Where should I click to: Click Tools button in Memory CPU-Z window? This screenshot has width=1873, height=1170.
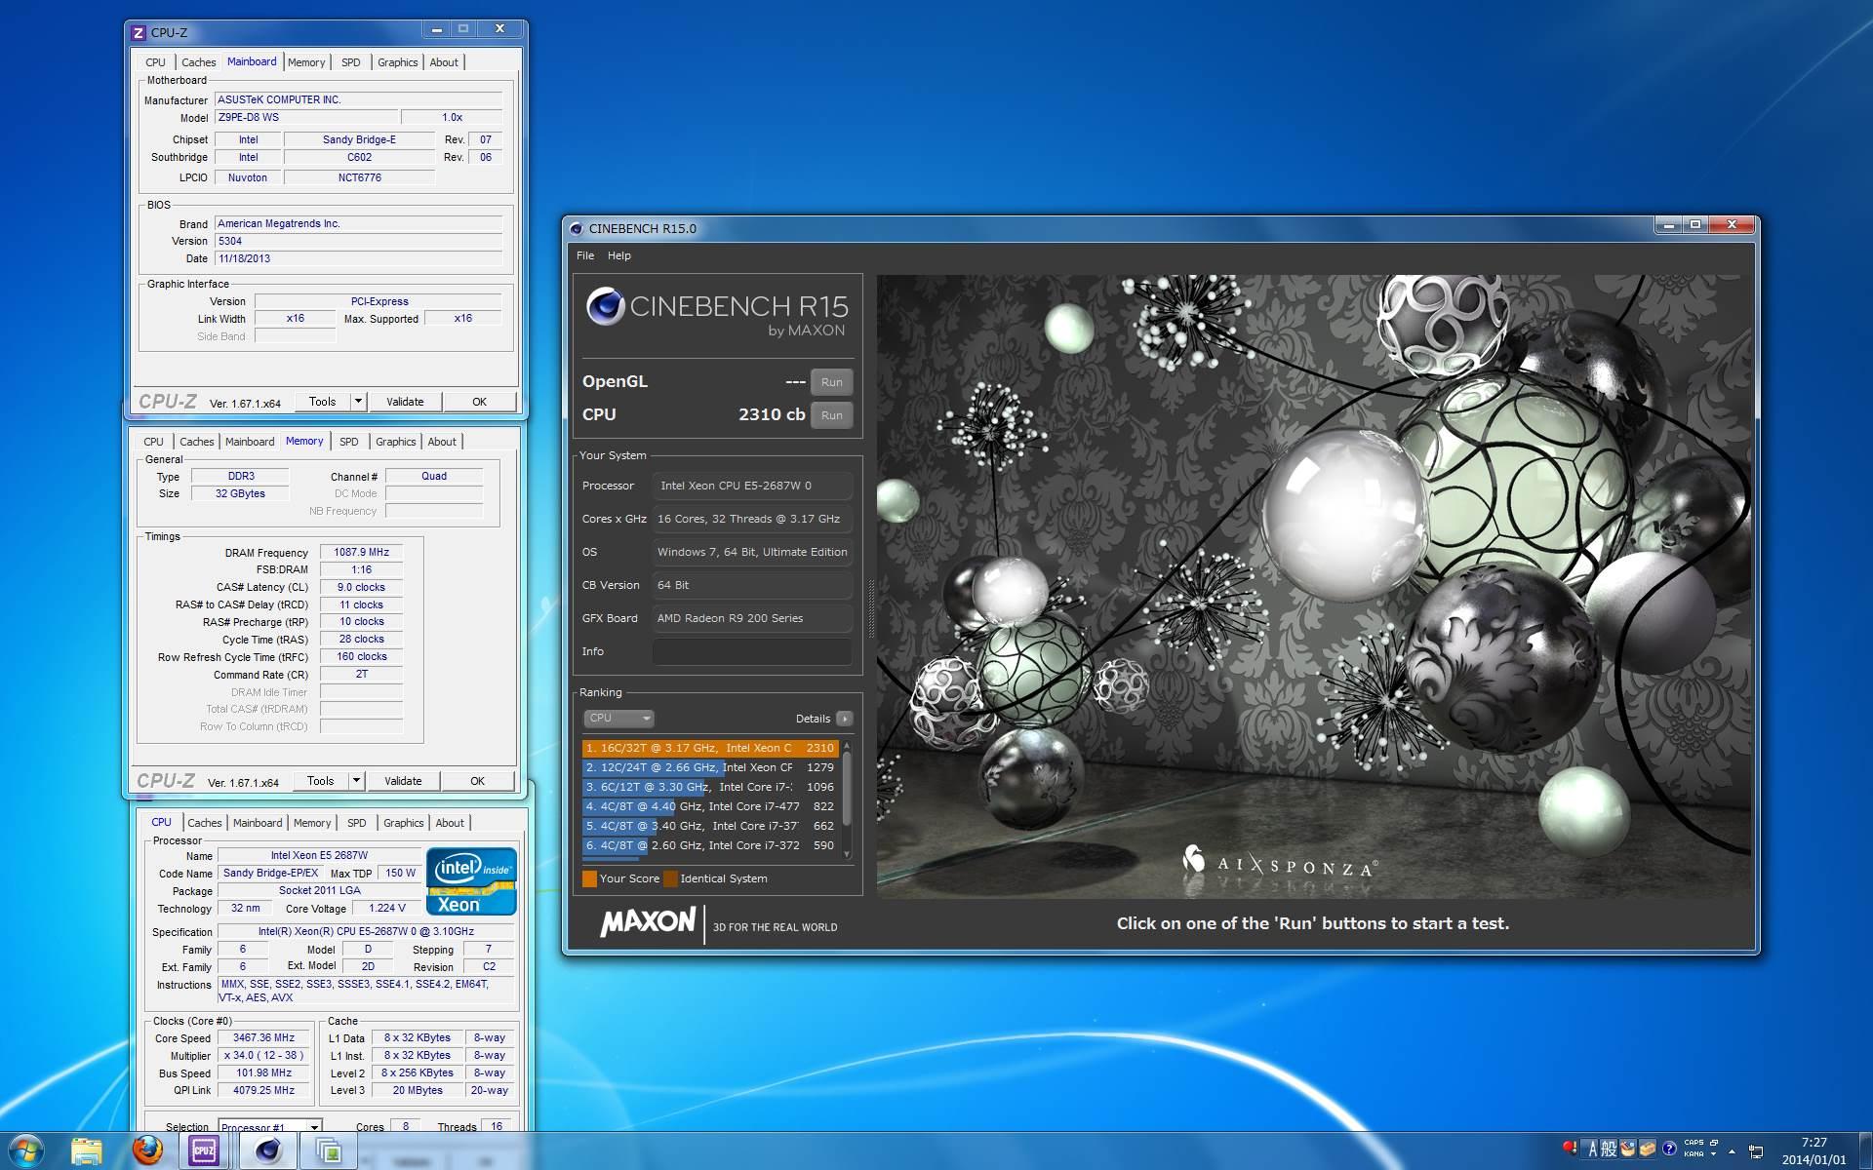coord(320,781)
